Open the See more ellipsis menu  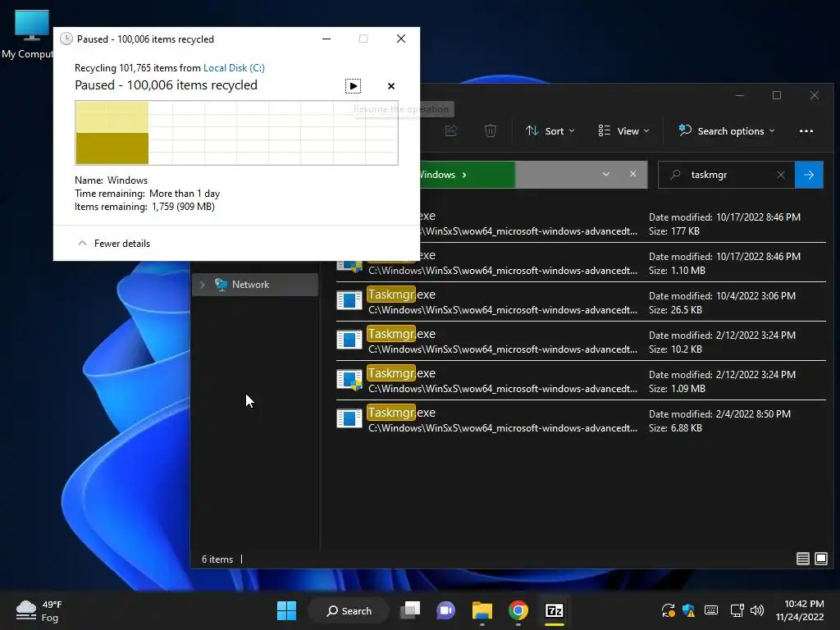pyautogui.click(x=806, y=131)
